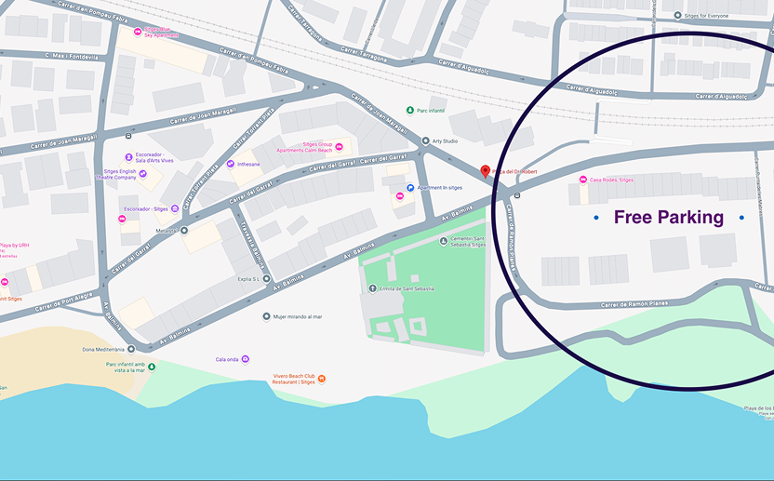Screen dimensions: 774x481
Task: Open the Escorxador - Sala d'Arts Vives icon
Action: tap(128, 157)
